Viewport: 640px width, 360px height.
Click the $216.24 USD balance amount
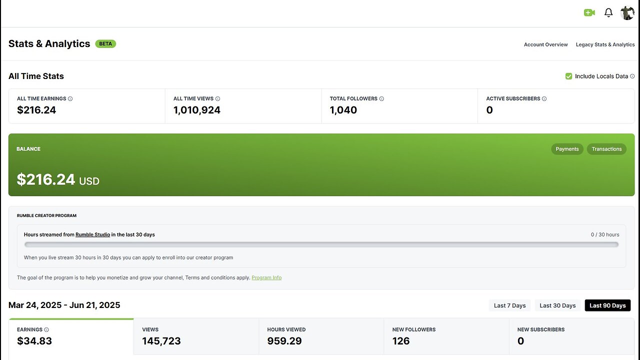pos(58,179)
